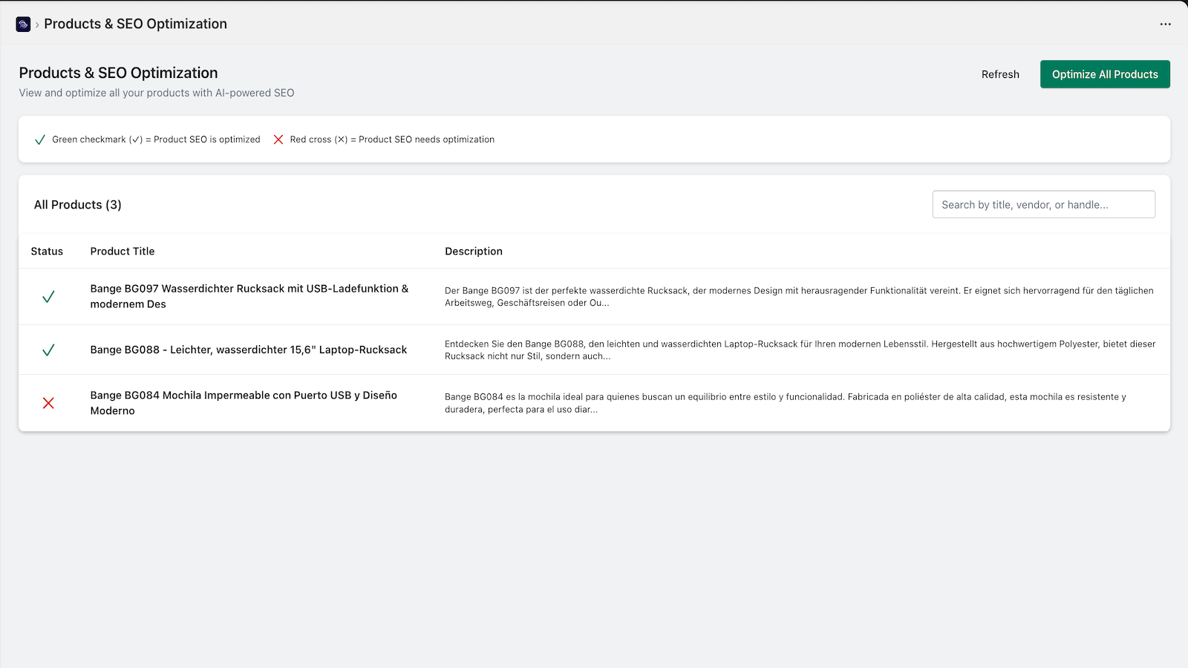The height and width of the screenshot is (668, 1188).
Task: Click the Status column header
Action: click(47, 251)
